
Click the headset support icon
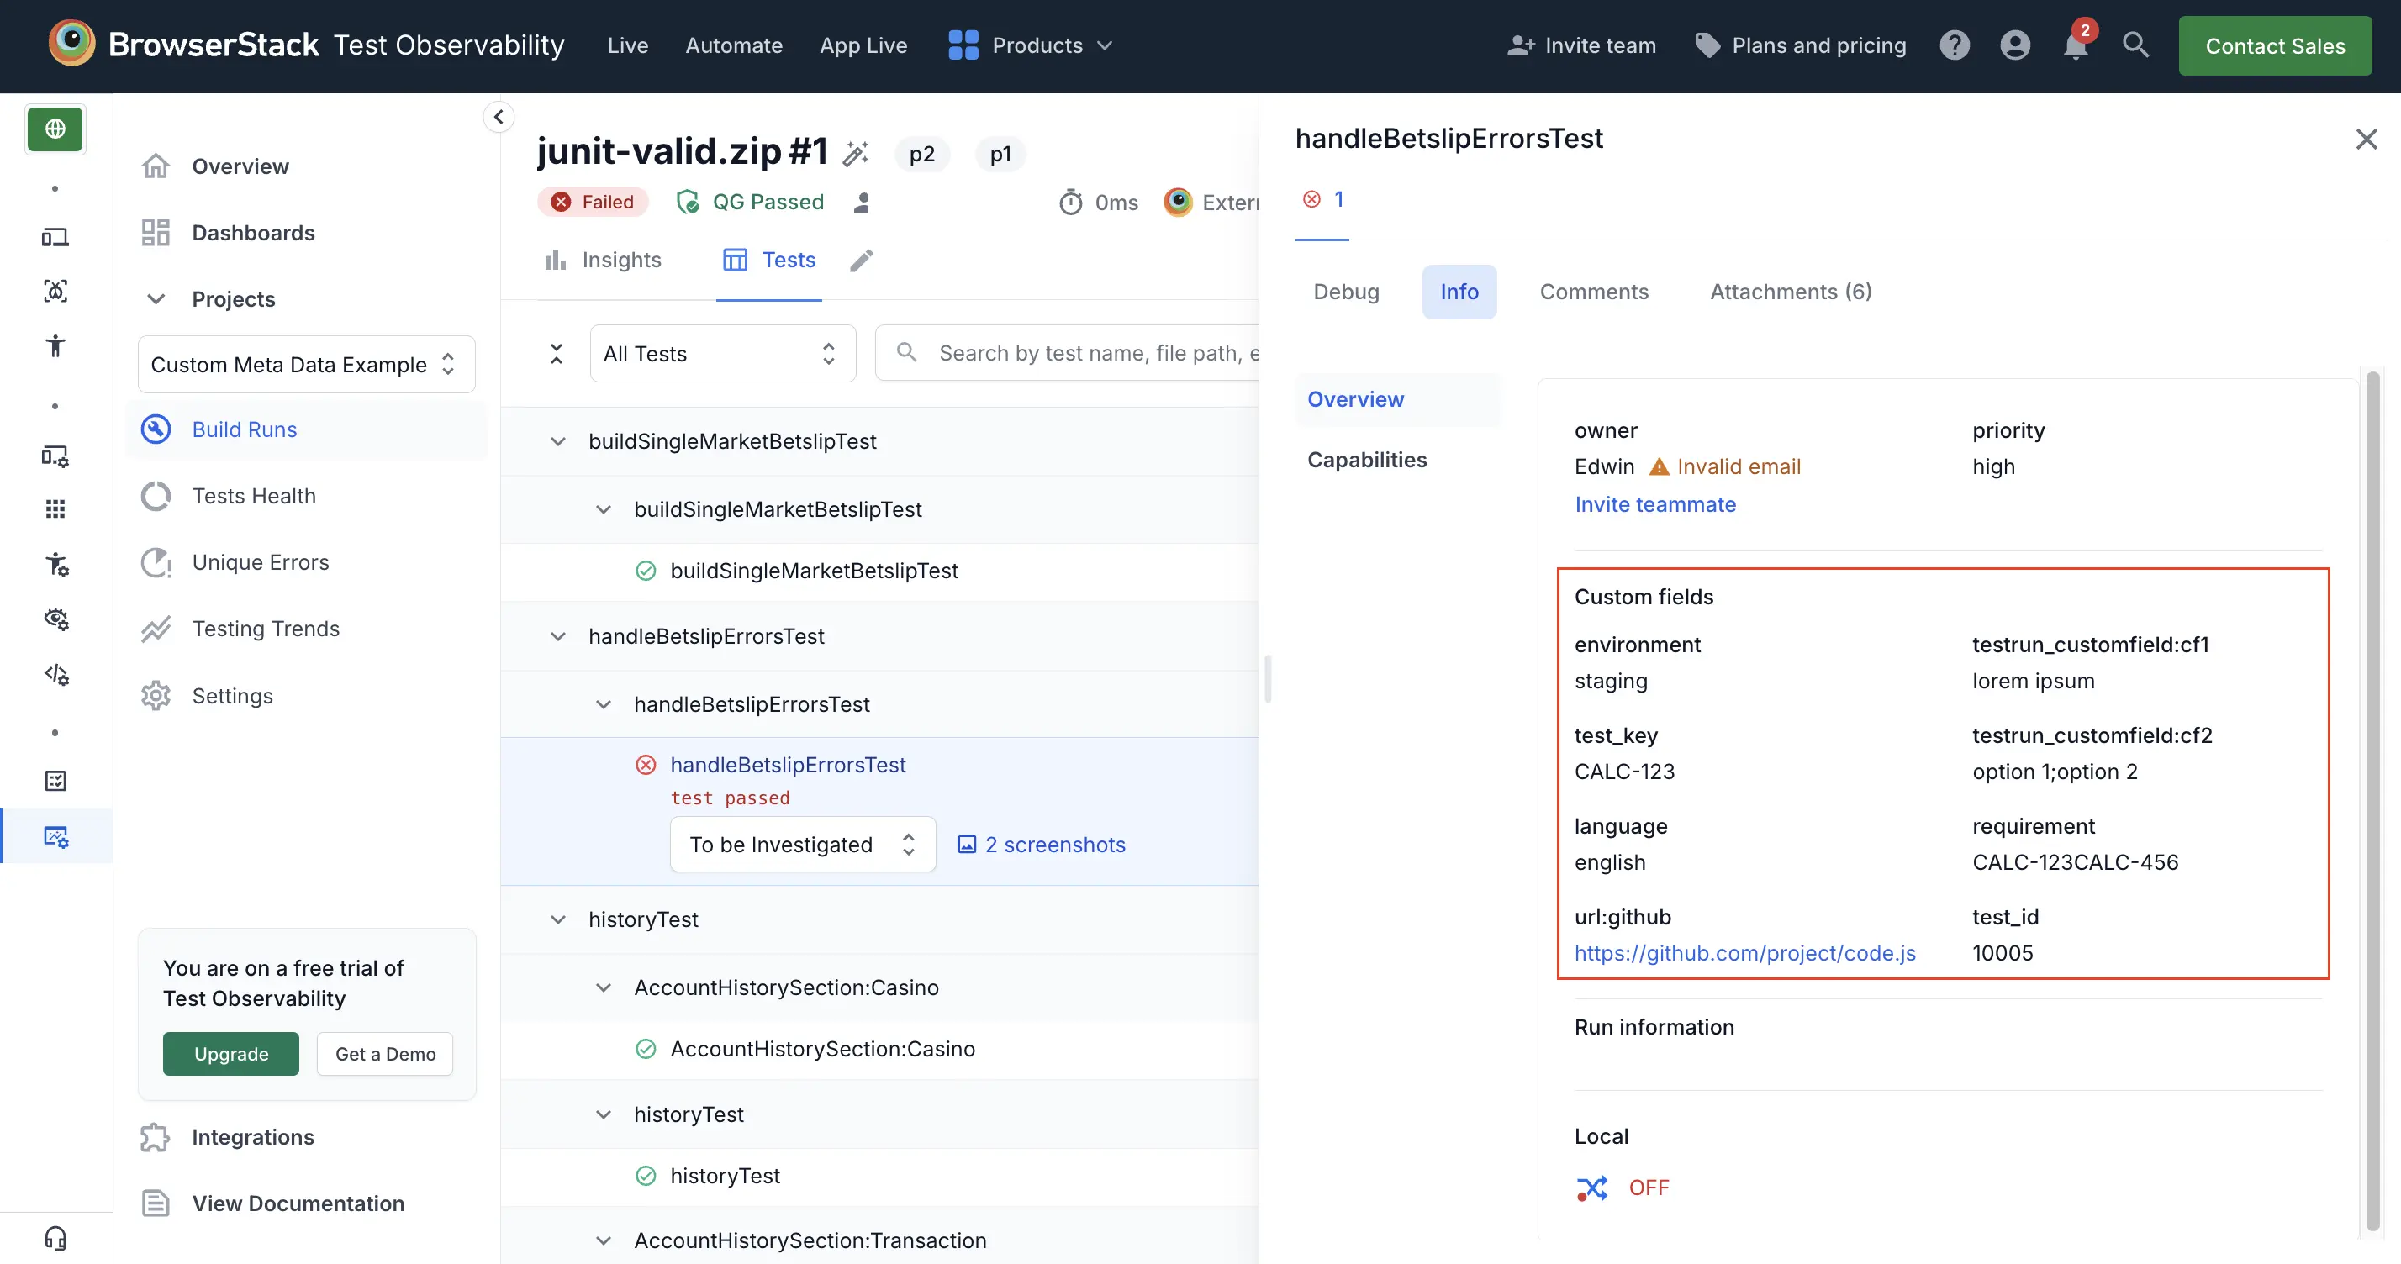(55, 1238)
